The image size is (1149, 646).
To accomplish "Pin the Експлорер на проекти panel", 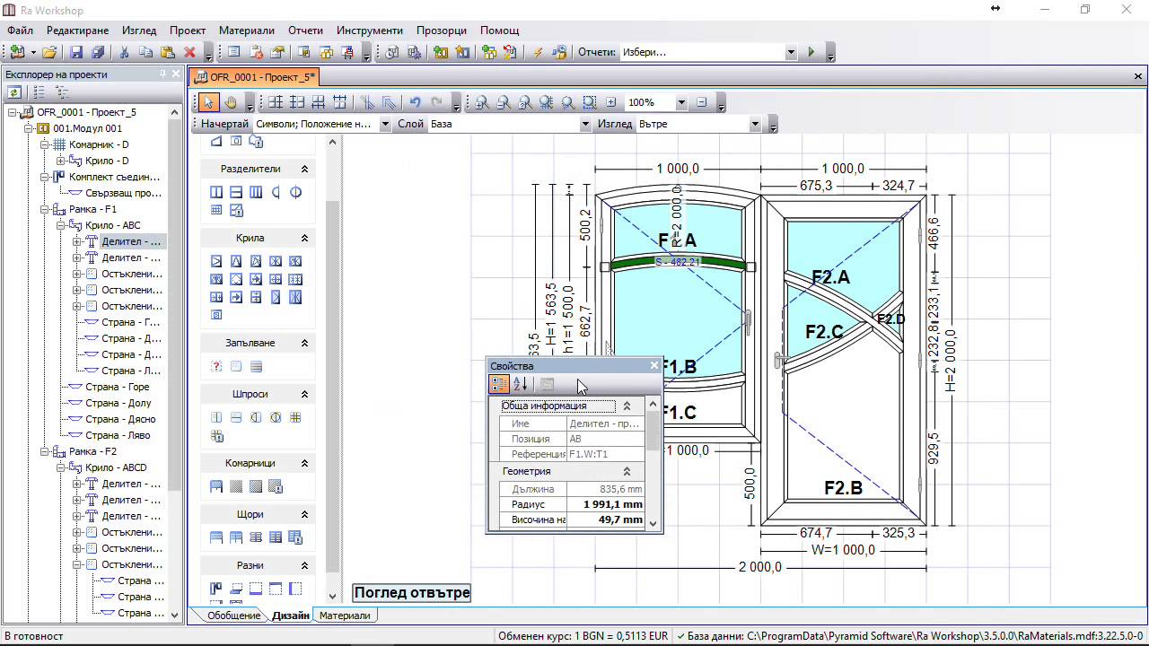I will tap(162, 74).
